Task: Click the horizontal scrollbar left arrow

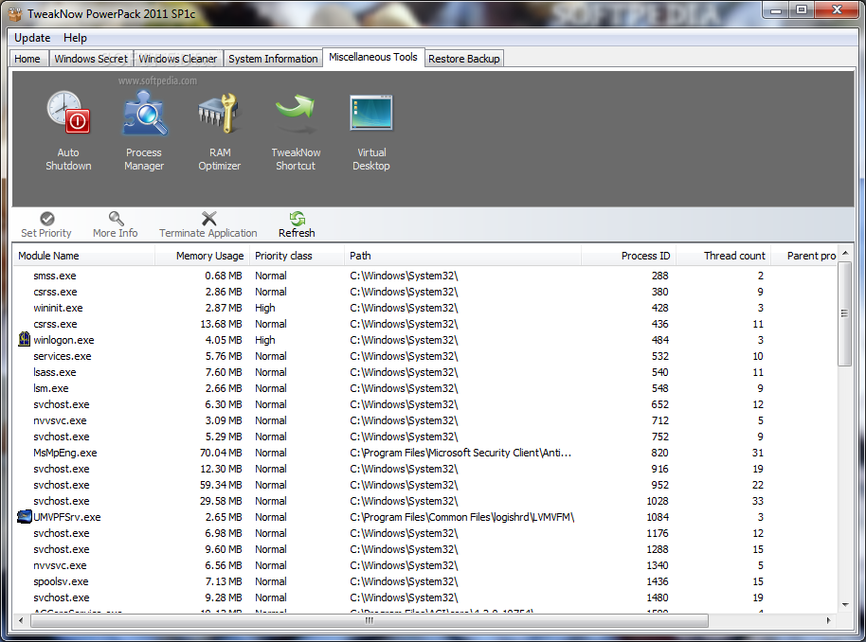Action: tap(21, 620)
